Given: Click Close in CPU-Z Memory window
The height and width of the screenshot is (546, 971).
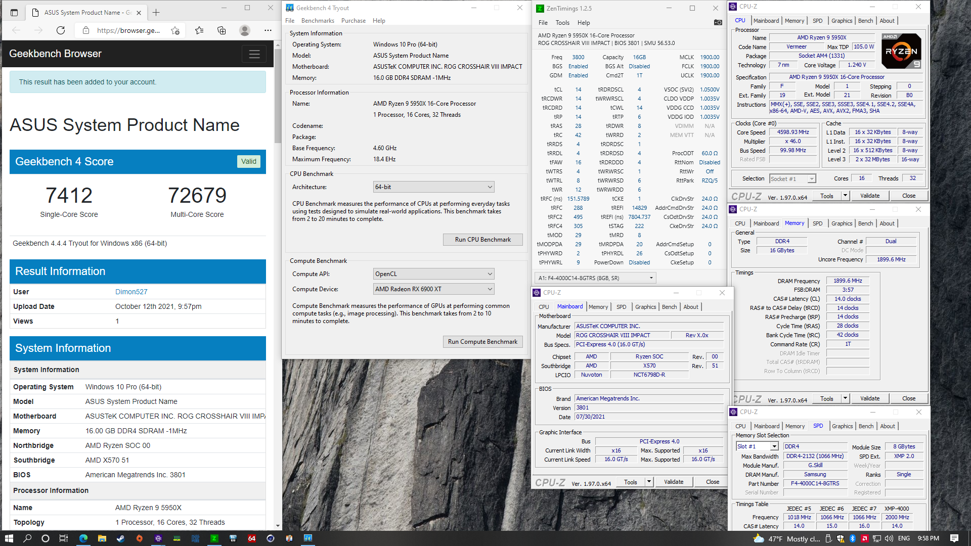Looking at the screenshot, I should (909, 398).
